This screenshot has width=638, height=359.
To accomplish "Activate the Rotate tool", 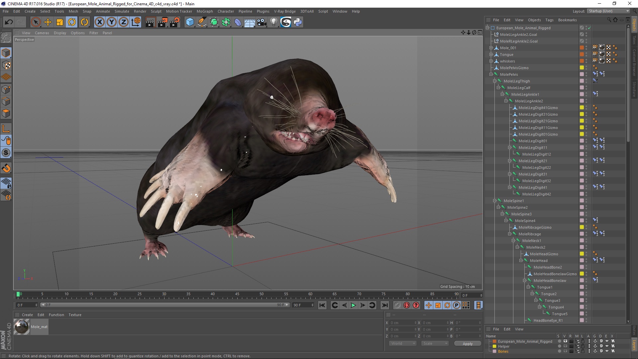I will [x=72, y=22].
